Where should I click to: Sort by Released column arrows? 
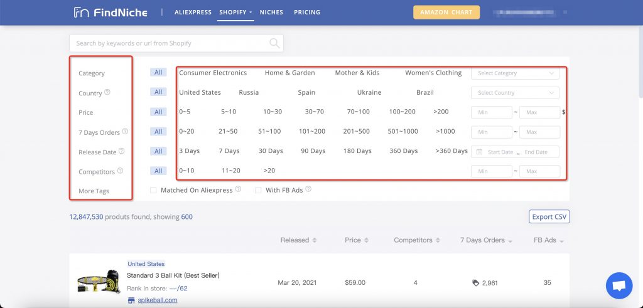coord(315,240)
